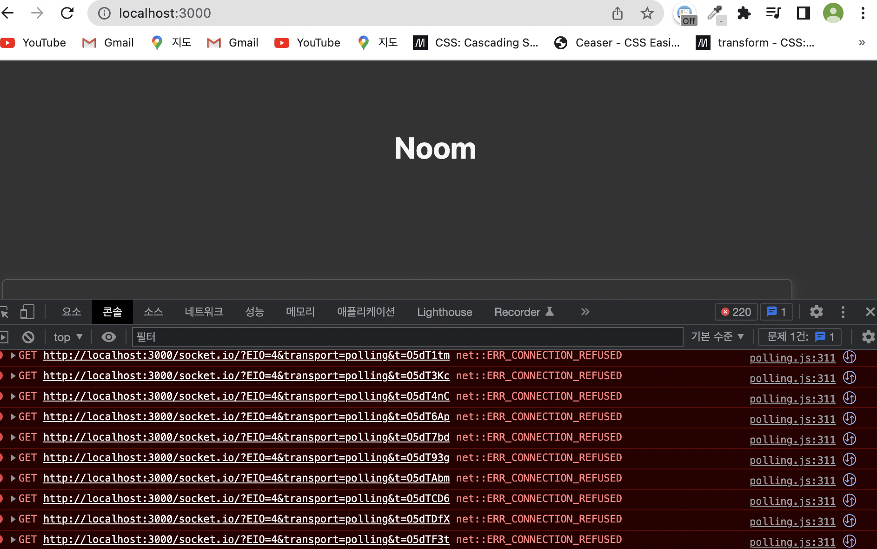877x549 pixels.
Task: Open the CSS: Cascading S... bookmark
Action: tap(476, 43)
